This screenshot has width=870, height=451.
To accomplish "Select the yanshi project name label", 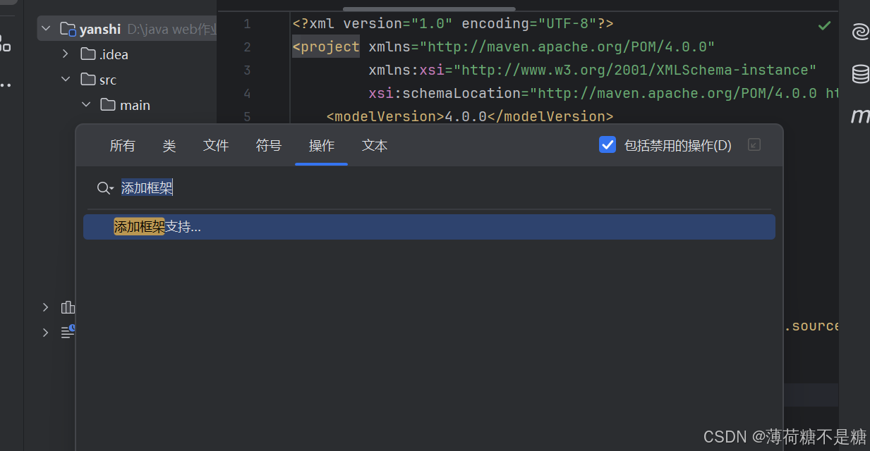I will 101,30.
